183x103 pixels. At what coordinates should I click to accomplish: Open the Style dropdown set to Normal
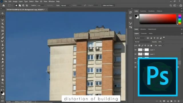coord(65,5)
